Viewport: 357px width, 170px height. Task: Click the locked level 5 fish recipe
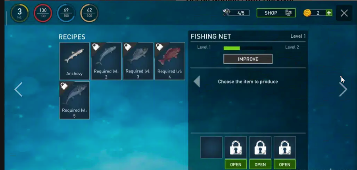coord(75,100)
